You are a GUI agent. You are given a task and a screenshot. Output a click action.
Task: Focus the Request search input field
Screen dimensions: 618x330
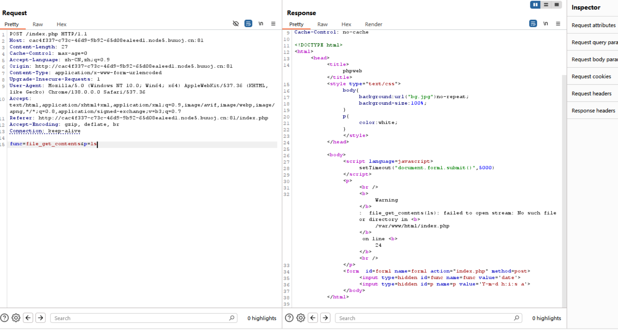click(x=144, y=318)
